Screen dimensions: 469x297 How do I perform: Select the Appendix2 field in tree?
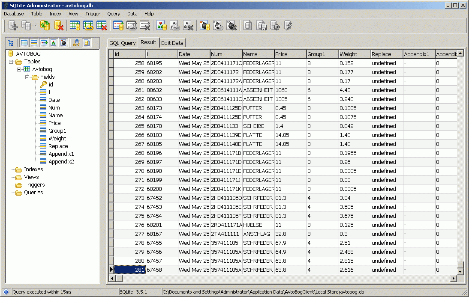tap(61, 161)
